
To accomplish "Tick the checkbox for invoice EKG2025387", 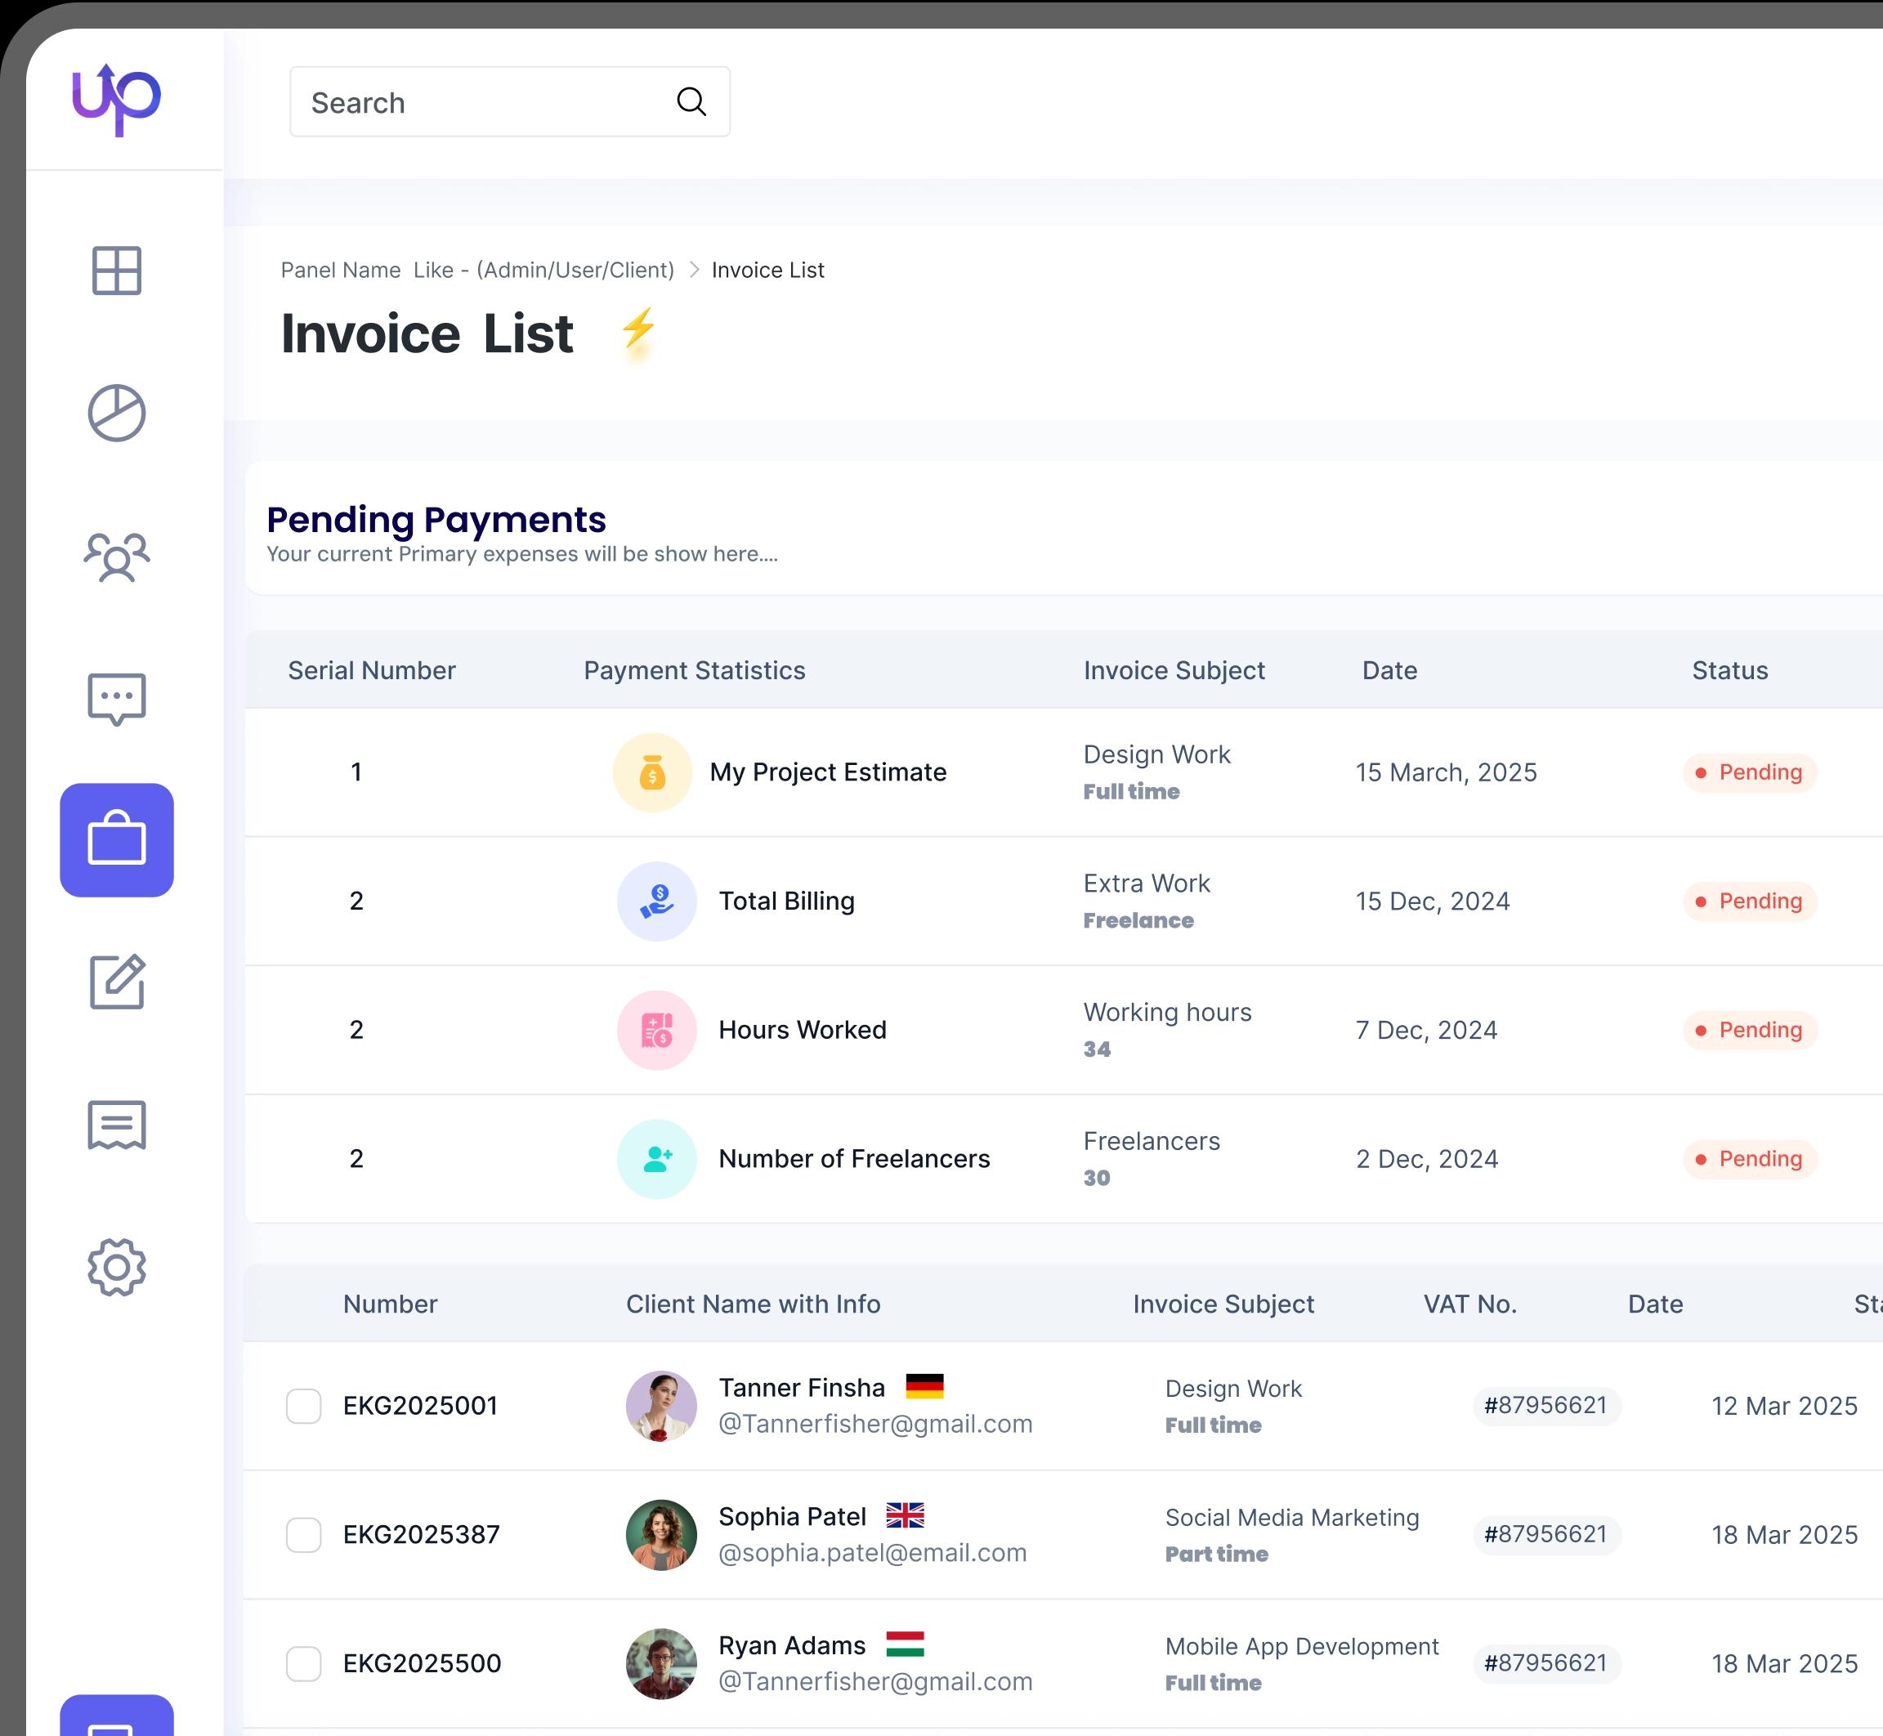I will [x=303, y=1534].
